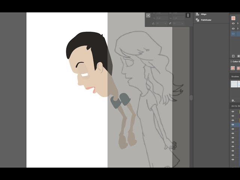This screenshot has width=240, height=180.
Task: Click the 'Align' label text
Action: coord(204,14)
